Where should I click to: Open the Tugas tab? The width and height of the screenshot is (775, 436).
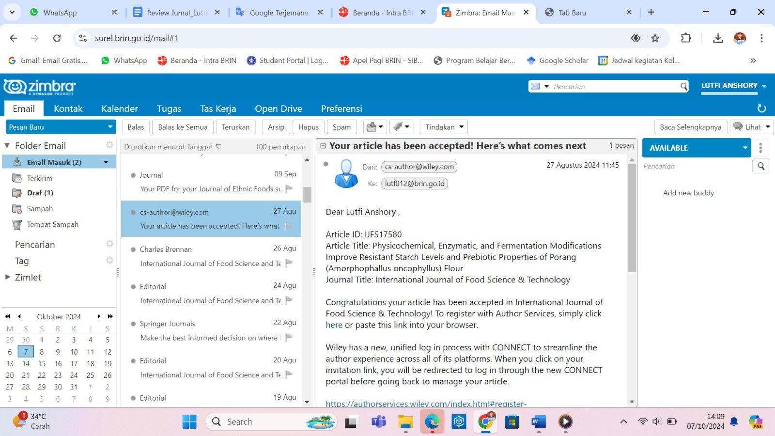pos(169,109)
